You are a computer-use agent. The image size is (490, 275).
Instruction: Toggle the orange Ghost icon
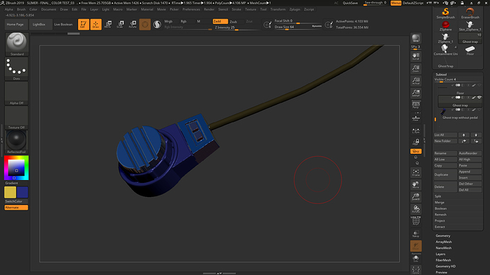coord(415,246)
